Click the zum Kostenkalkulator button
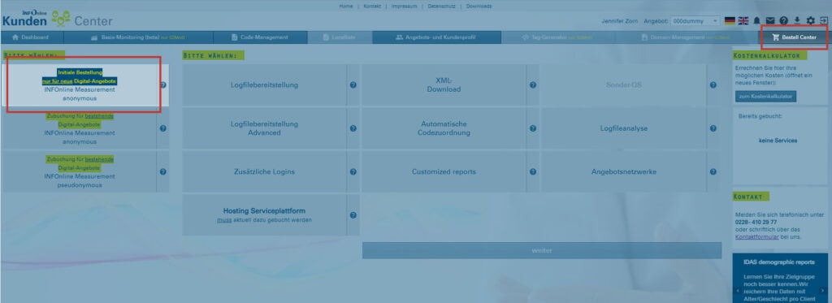This screenshot has height=303, width=832. click(x=765, y=97)
